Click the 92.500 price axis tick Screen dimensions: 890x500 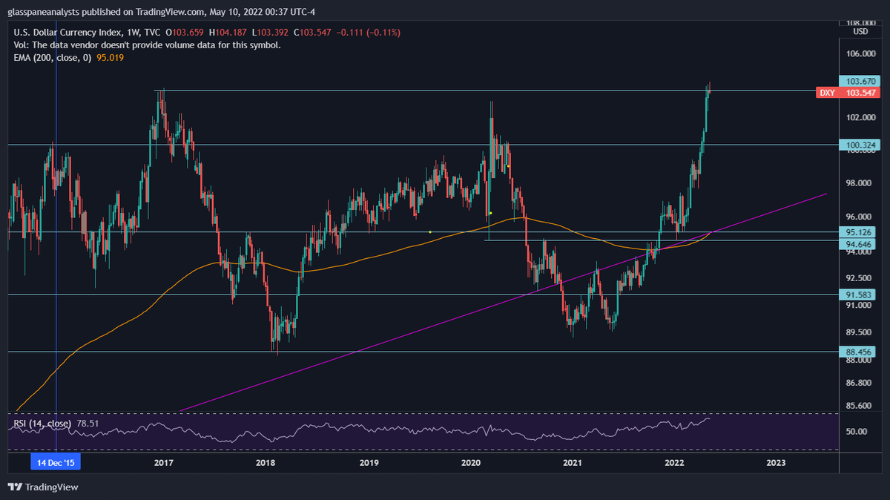pos(860,278)
